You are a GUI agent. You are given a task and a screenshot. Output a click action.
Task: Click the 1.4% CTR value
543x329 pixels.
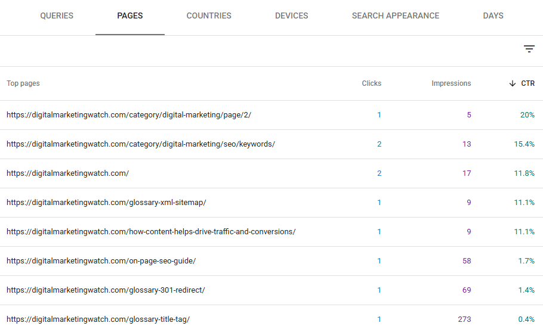[x=526, y=290]
